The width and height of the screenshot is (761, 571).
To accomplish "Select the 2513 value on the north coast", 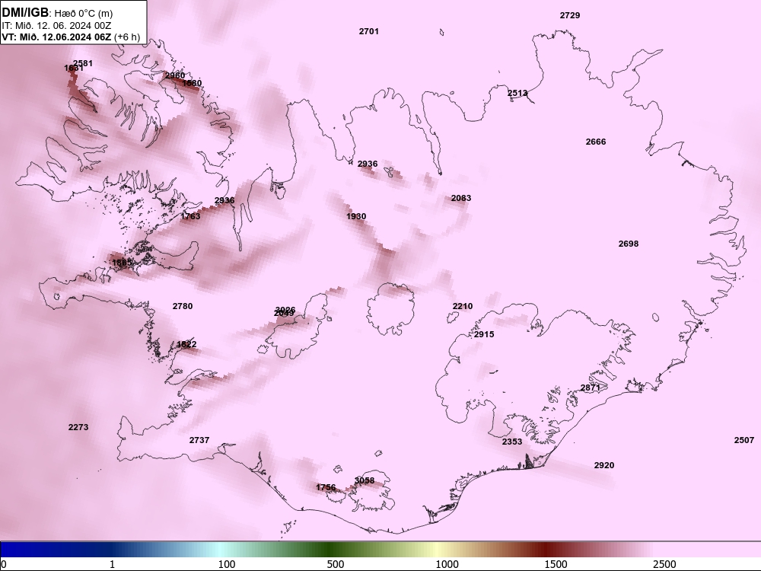I will (517, 93).
